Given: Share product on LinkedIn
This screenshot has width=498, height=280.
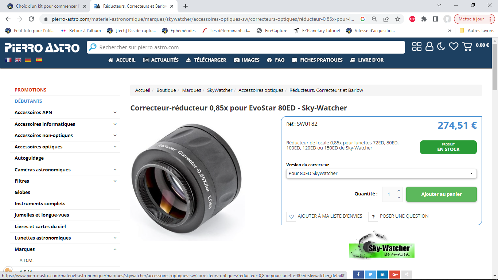Looking at the screenshot, I should click(382, 275).
